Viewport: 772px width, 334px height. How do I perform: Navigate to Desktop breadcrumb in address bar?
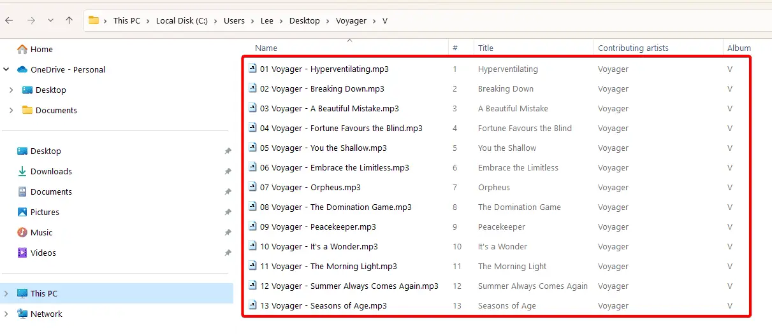click(x=305, y=20)
